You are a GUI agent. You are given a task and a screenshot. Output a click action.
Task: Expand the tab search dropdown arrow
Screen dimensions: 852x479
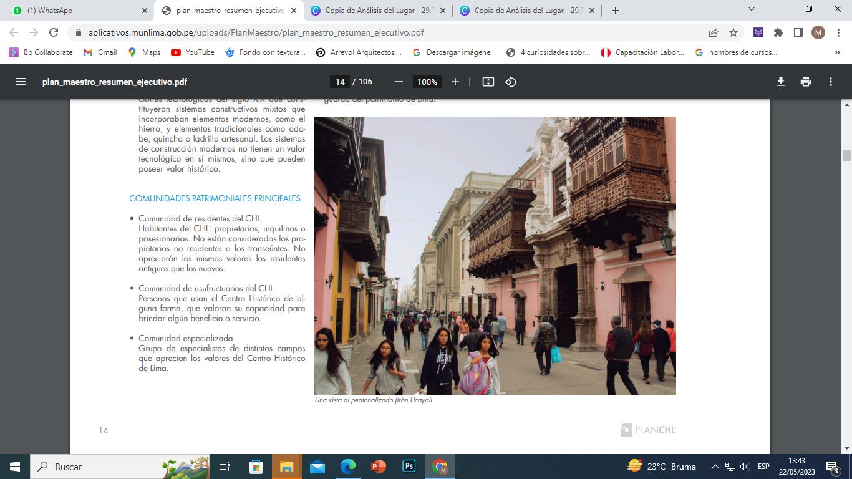(751, 10)
